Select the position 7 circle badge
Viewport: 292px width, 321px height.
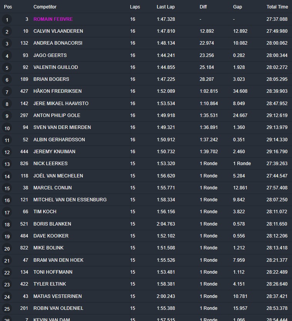(x=7, y=92)
